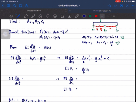Viewport: 136px width, 102px height.
Task: Tap the handwritten 'From' text
Action: (13, 47)
